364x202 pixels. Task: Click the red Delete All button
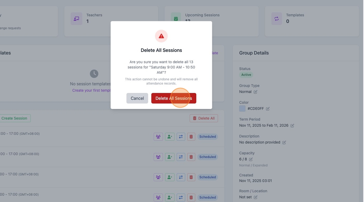(x=204, y=118)
